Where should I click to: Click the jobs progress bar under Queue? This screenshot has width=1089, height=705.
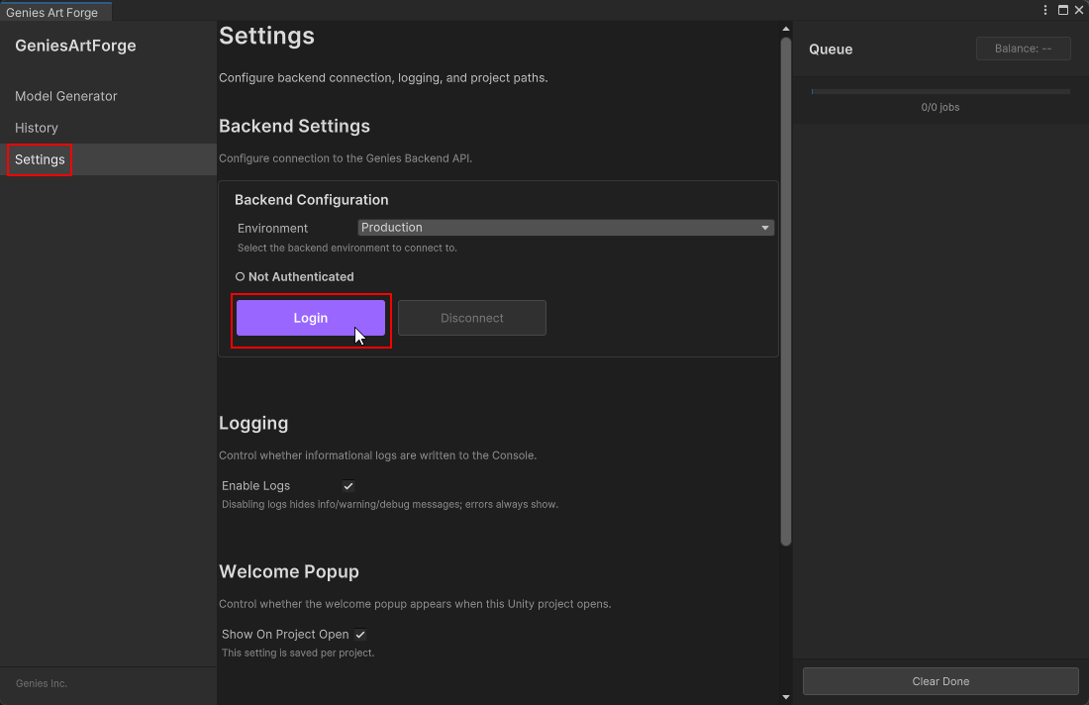(x=940, y=90)
